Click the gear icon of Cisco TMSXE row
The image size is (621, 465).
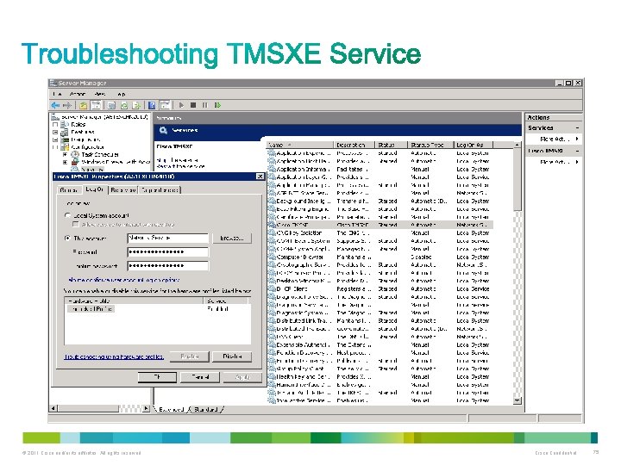[272, 225]
